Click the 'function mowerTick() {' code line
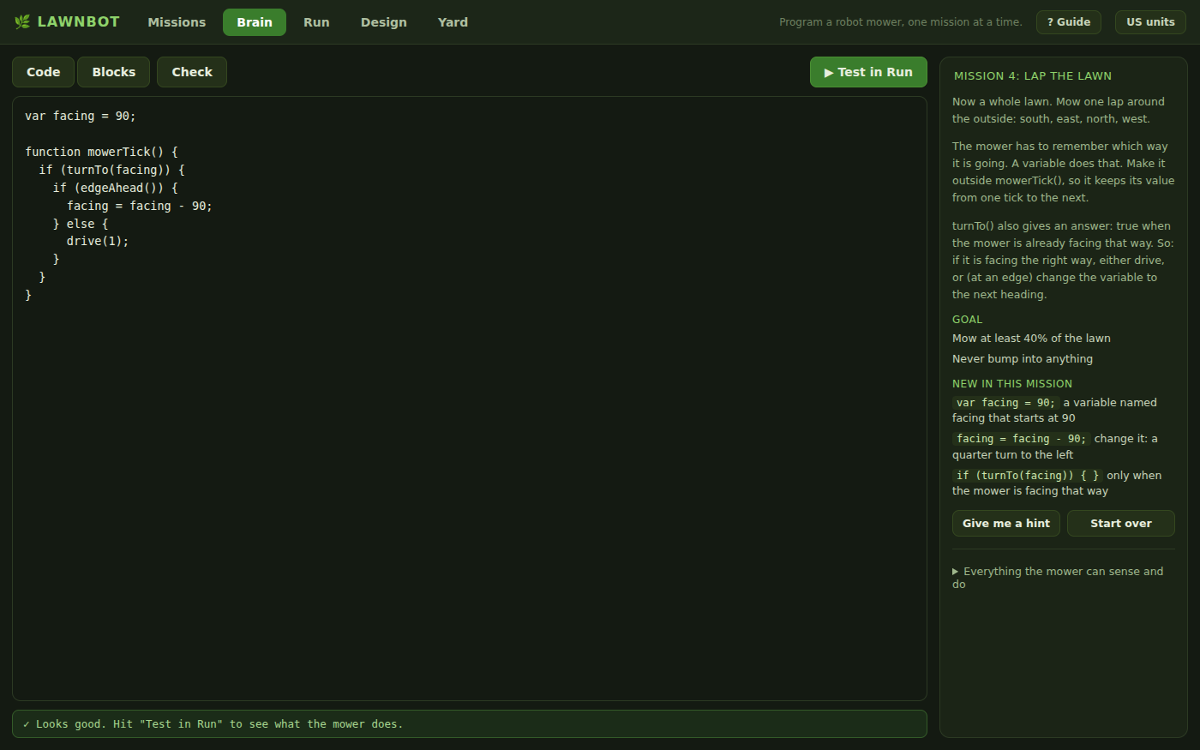Image resolution: width=1200 pixels, height=750 pixels. point(101,152)
